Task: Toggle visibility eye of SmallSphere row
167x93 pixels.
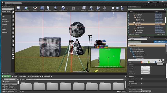Action: (129, 31)
